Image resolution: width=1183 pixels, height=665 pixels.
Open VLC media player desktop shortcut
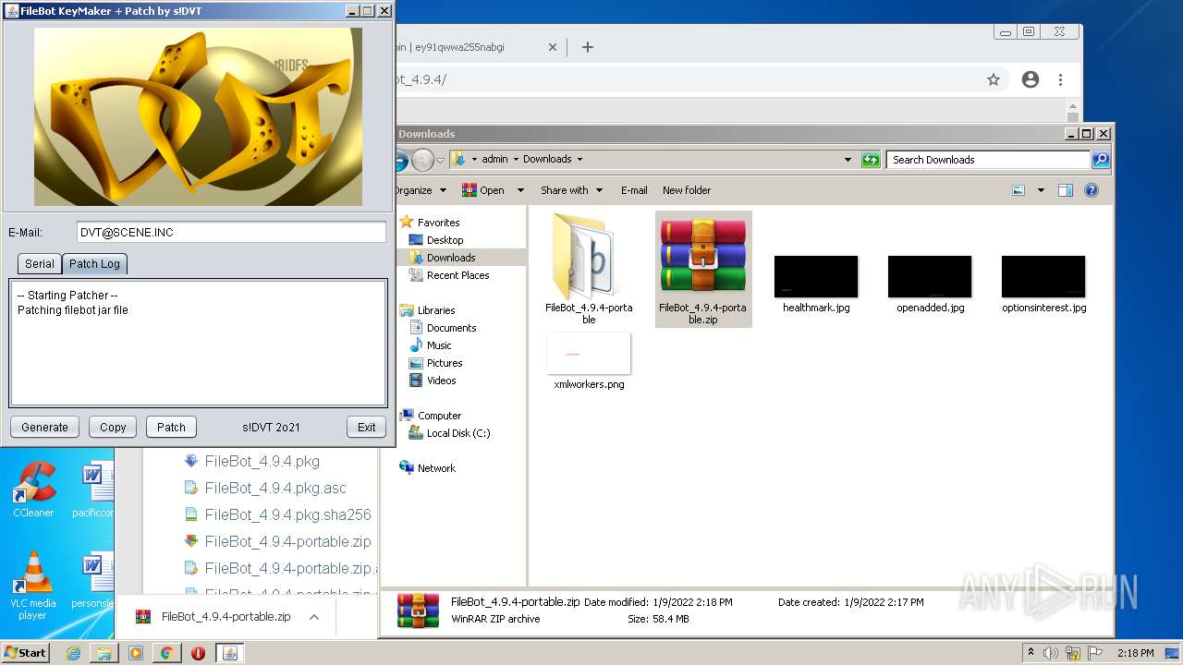(x=33, y=586)
